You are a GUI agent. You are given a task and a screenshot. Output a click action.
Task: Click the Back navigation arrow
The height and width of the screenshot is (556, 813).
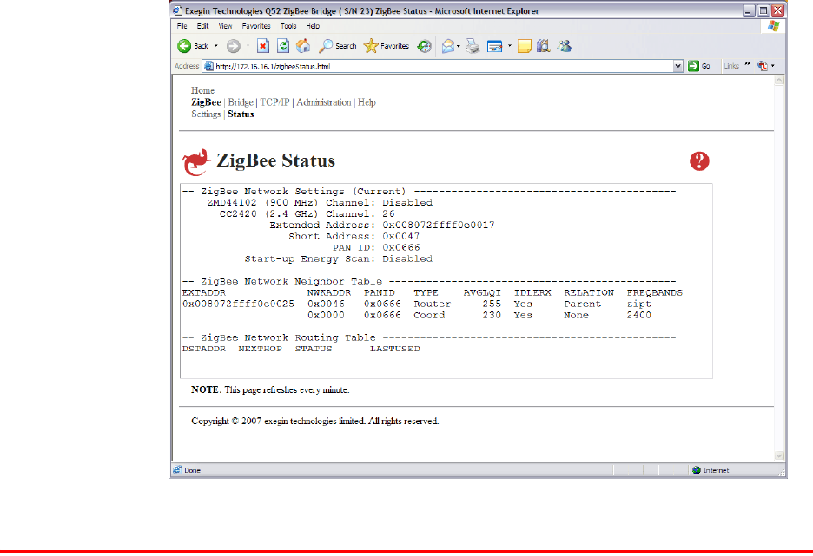coord(184,46)
